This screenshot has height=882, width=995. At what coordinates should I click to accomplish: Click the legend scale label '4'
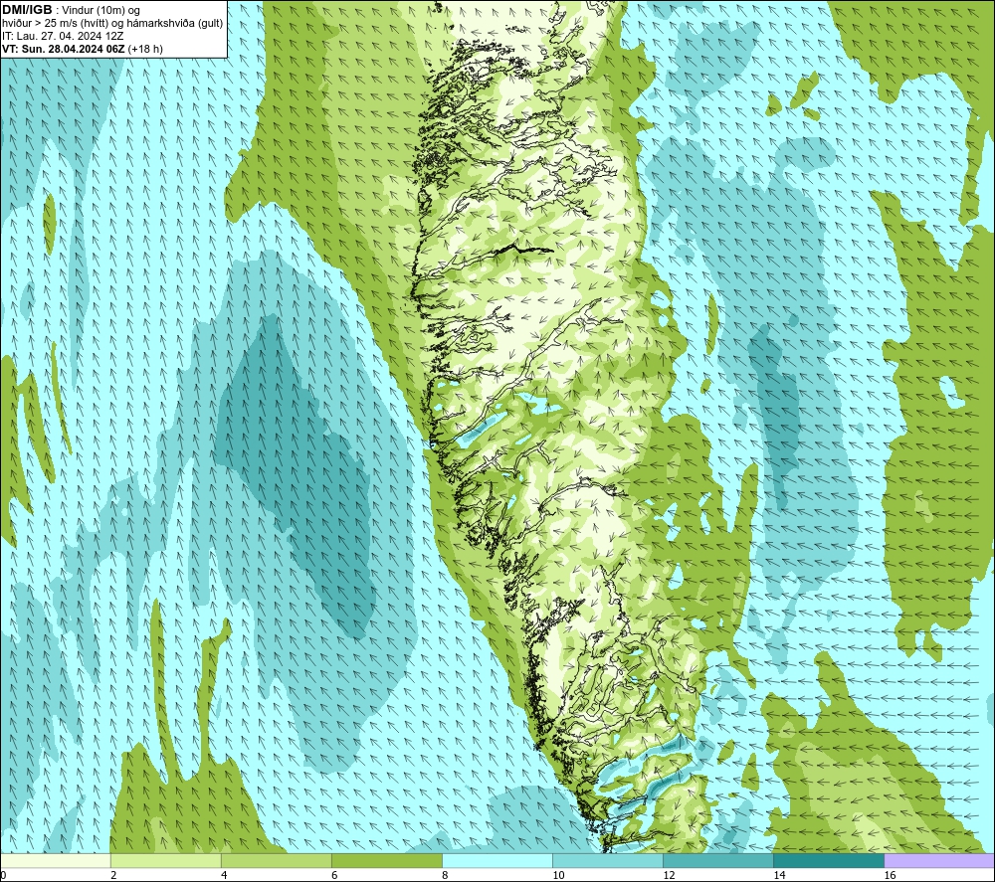(224, 876)
